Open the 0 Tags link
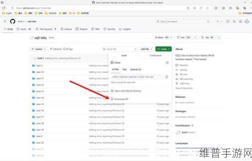This screenshot has width=252, height=161. tap(68, 49)
